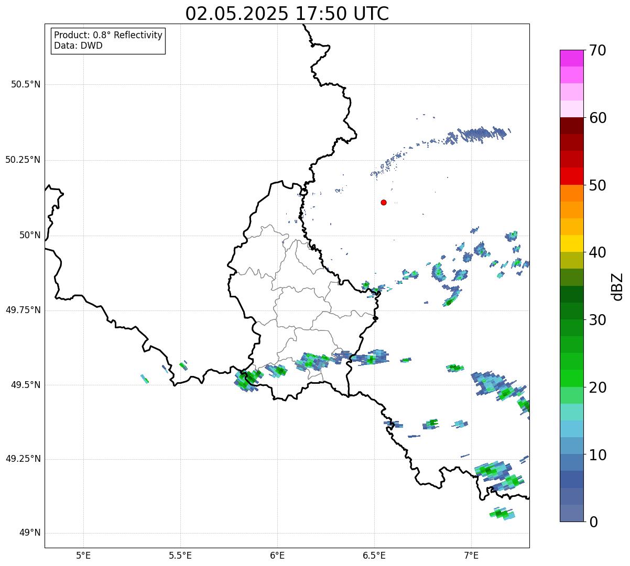Image resolution: width=630 pixels, height=566 pixels.
Task: Click the olive colorbar swatch just below 40
Action: [571, 260]
